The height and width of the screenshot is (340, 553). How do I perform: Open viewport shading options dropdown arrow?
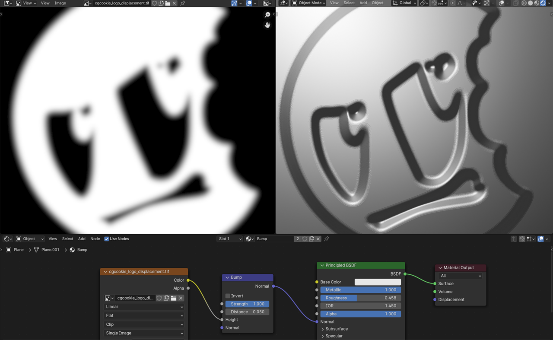click(x=550, y=3)
